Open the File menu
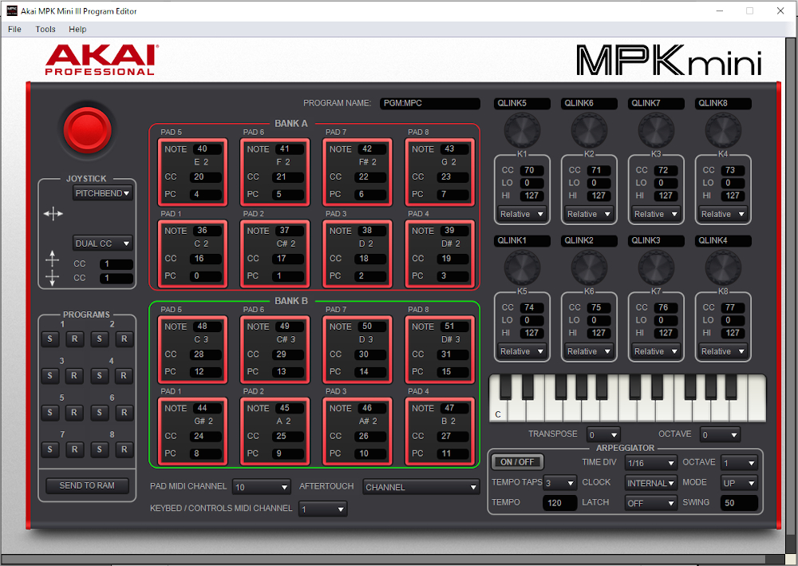Image resolution: width=798 pixels, height=566 pixels. tap(14, 29)
